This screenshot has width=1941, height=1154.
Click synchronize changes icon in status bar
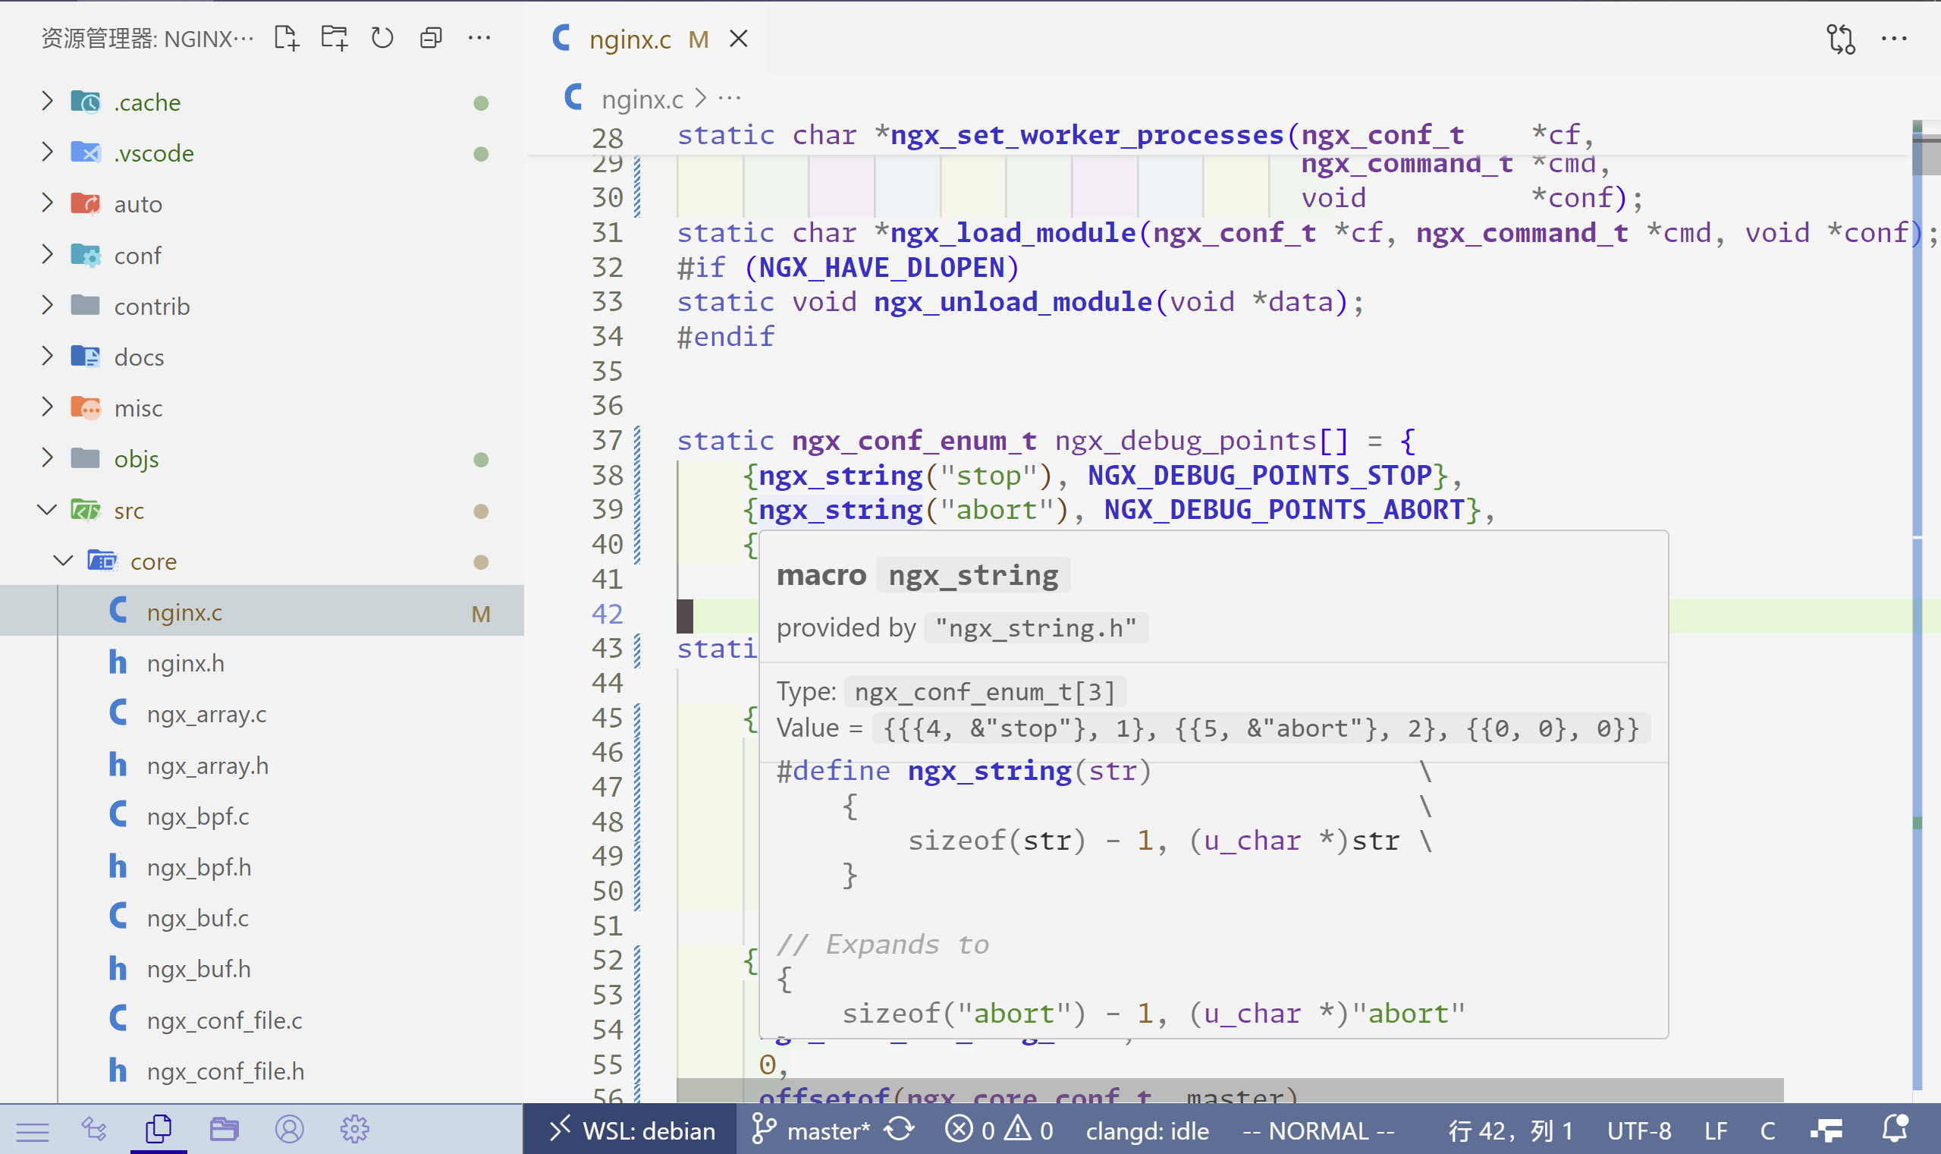pos(900,1129)
